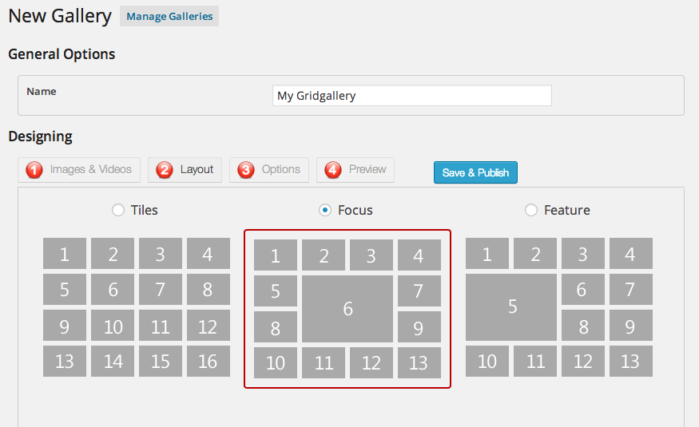699x427 pixels.
Task: Click the Save & Publish button
Action: click(x=475, y=172)
